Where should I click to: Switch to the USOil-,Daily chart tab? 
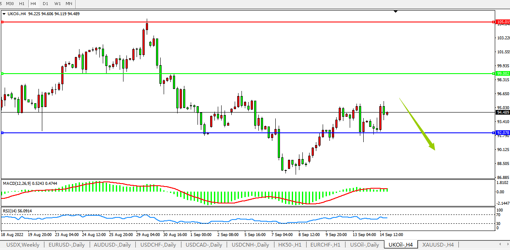click(x=365, y=245)
